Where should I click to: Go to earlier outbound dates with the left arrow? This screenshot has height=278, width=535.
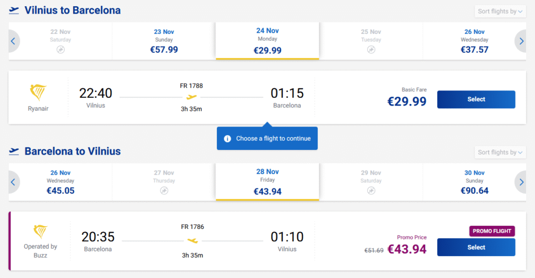point(14,41)
